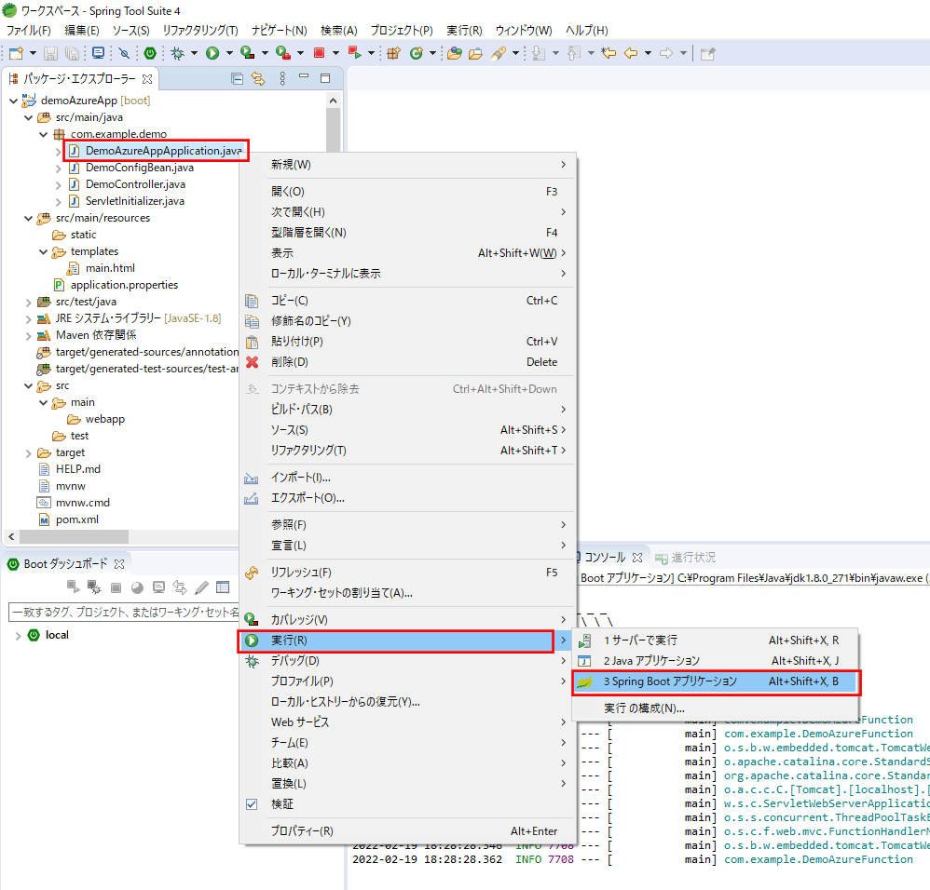930x890 pixels.
Task: Collapse the src/main/java folder
Action: click(28, 117)
